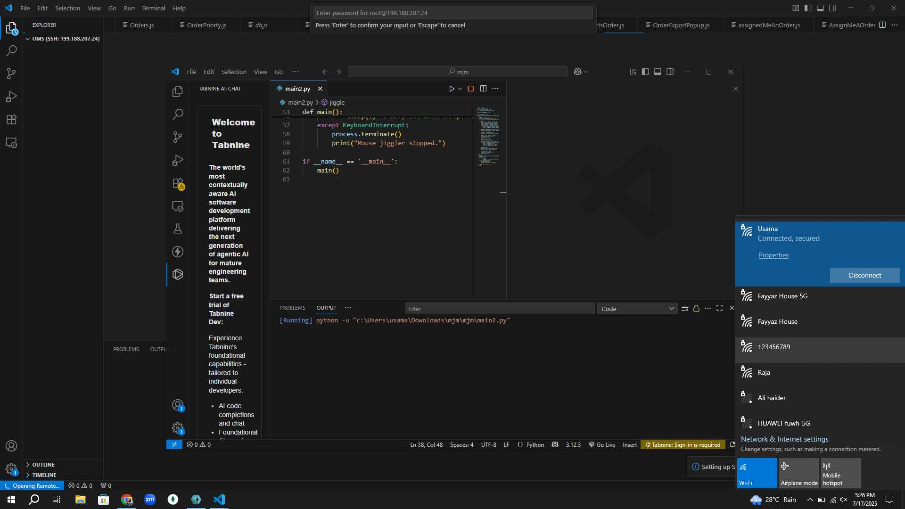Toggle panel in back VS Code title bar
This screenshot has width=905, height=509.
[x=820, y=8]
